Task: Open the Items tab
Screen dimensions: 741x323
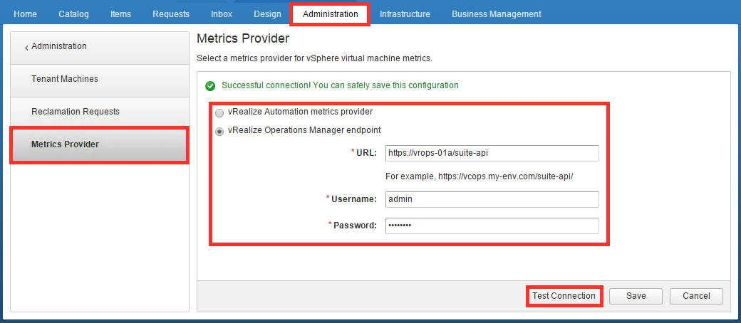Action: tap(121, 14)
